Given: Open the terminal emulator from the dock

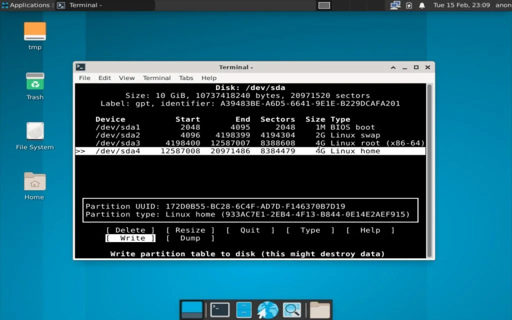Looking at the screenshot, I should tap(218, 309).
